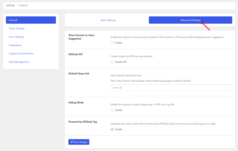The image size is (238, 151).
Task: Open Integrations in the sidebar
Action: coord(15,45)
